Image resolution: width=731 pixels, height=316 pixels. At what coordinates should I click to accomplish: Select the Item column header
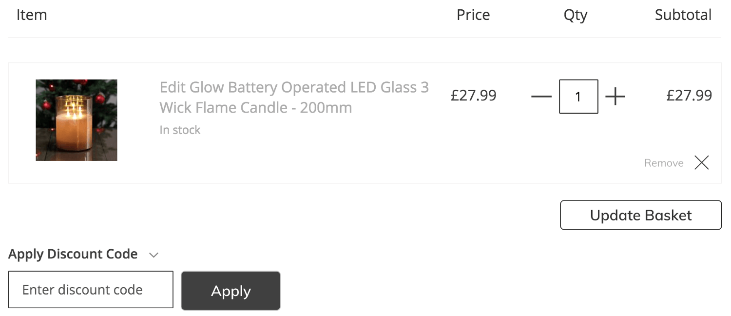[x=31, y=15]
